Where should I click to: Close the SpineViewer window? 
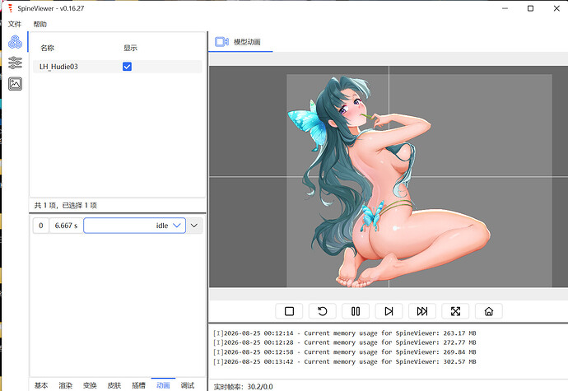pyautogui.click(x=556, y=8)
